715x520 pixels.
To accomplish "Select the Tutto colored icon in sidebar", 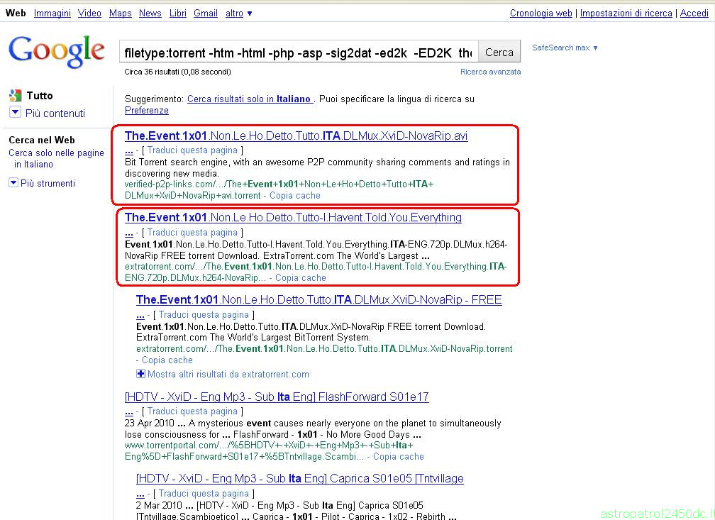I will (x=15, y=95).
